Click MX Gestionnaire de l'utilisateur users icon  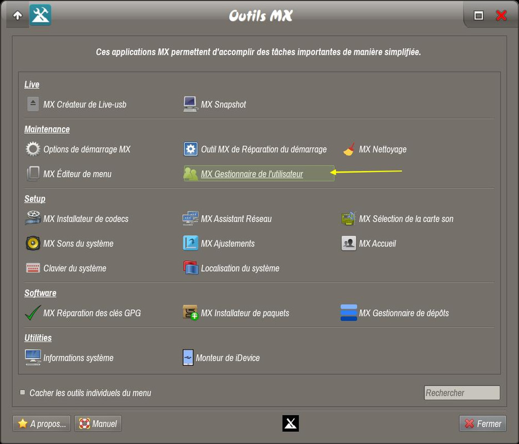(190, 174)
